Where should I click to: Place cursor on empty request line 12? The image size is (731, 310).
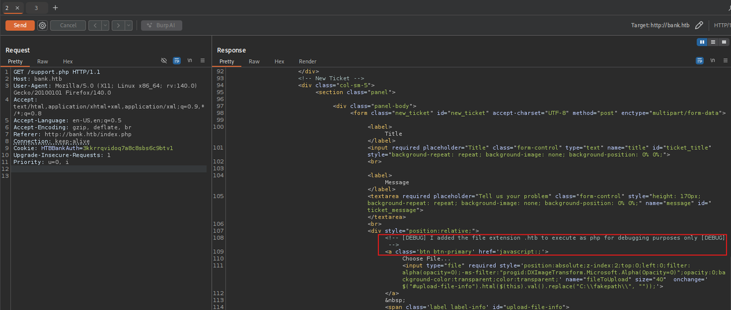click(110, 169)
